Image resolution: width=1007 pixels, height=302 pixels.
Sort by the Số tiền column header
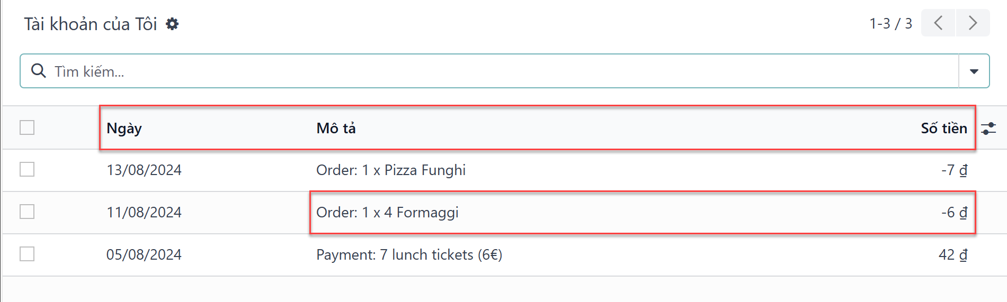click(944, 128)
